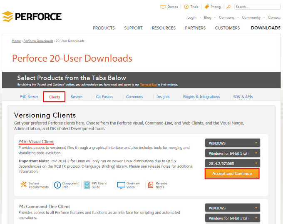Open the CUSTOMERS menu
The width and height of the screenshot is (283, 224).
pos(227,28)
